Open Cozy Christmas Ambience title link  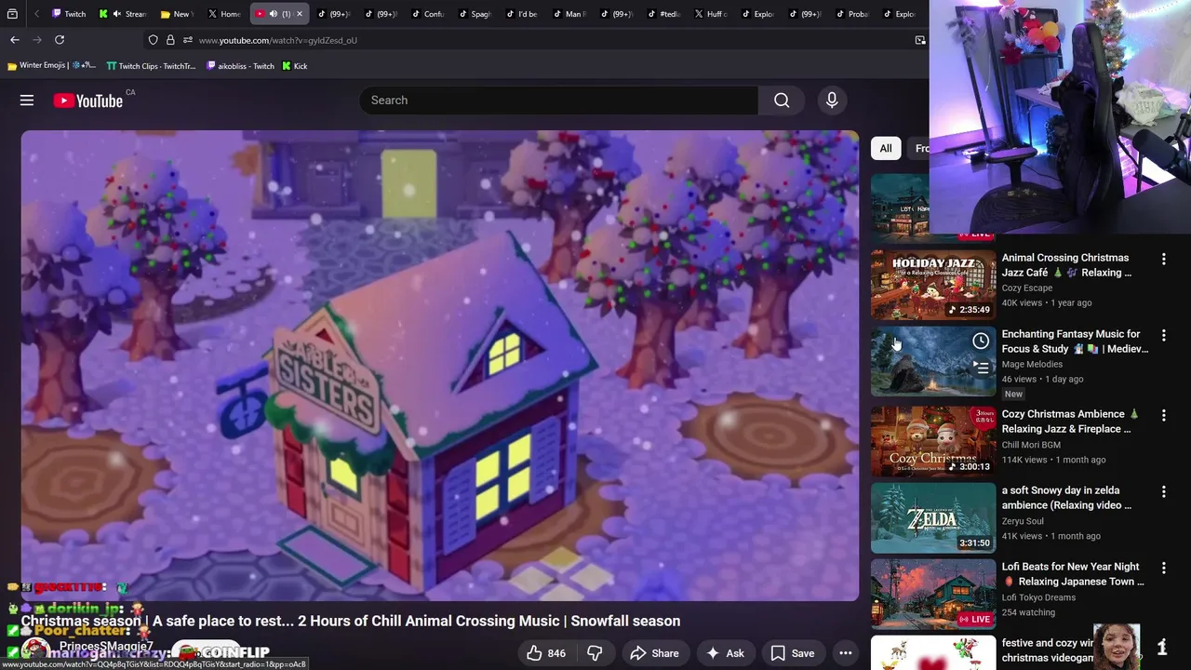1070,422
